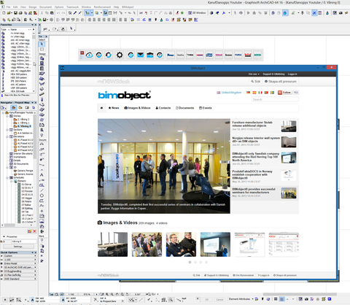
Task: Select the Line tool in Toolbox
Action: (42, 190)
